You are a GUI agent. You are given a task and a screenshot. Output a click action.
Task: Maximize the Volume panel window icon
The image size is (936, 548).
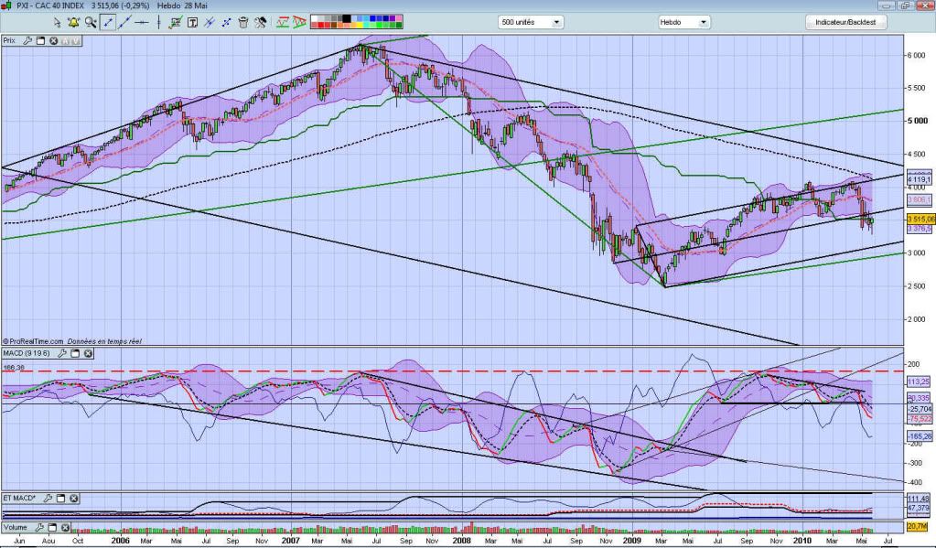[50, 528]
